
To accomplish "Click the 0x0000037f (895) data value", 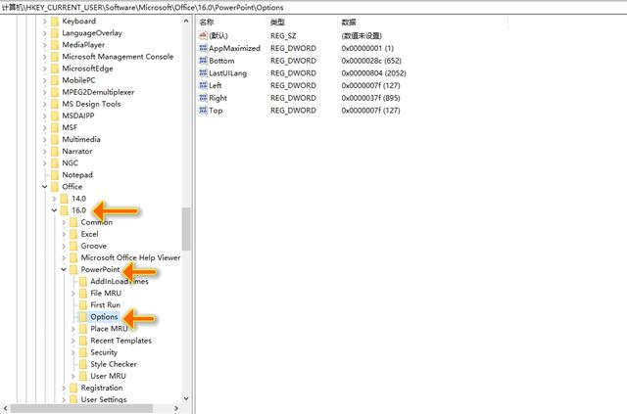I will coord(370,98).
